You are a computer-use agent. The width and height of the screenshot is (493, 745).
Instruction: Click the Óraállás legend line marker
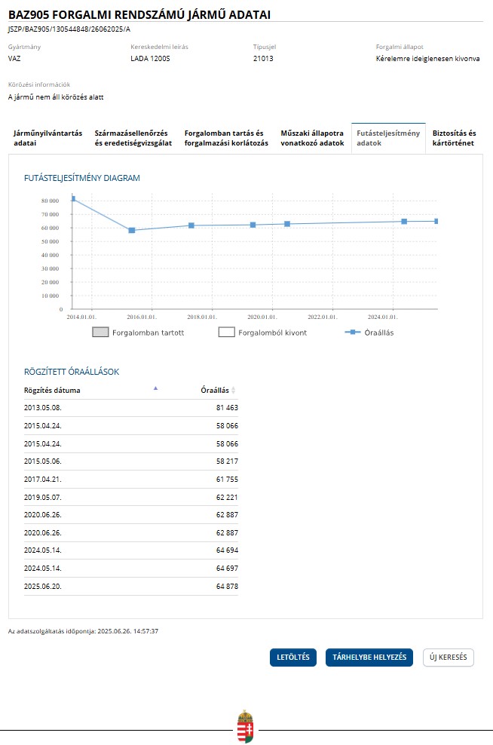(353, 332)
